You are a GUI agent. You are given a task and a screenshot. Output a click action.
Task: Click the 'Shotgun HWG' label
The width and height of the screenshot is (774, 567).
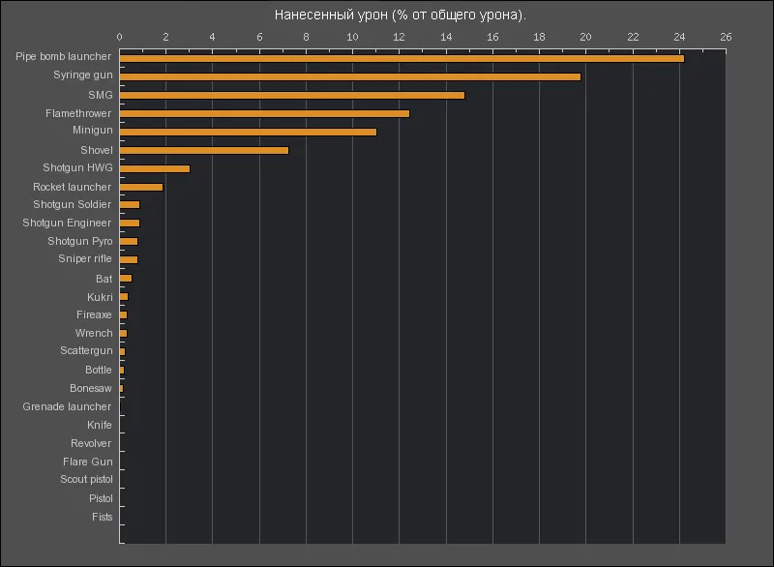tap(77, 167)
